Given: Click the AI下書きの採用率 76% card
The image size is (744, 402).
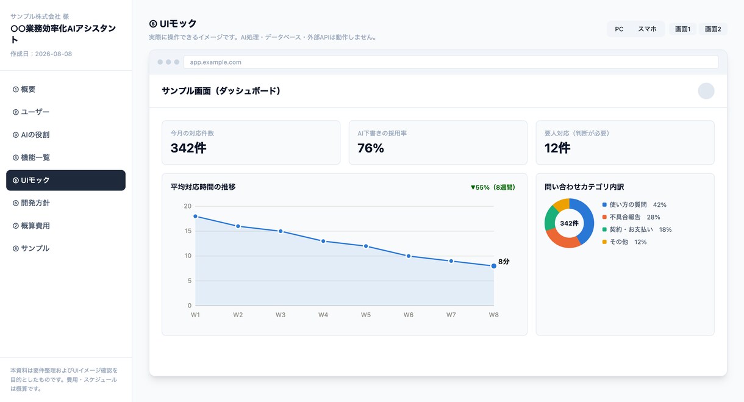Looking at the screenshot, I should [x=438, y=142].
